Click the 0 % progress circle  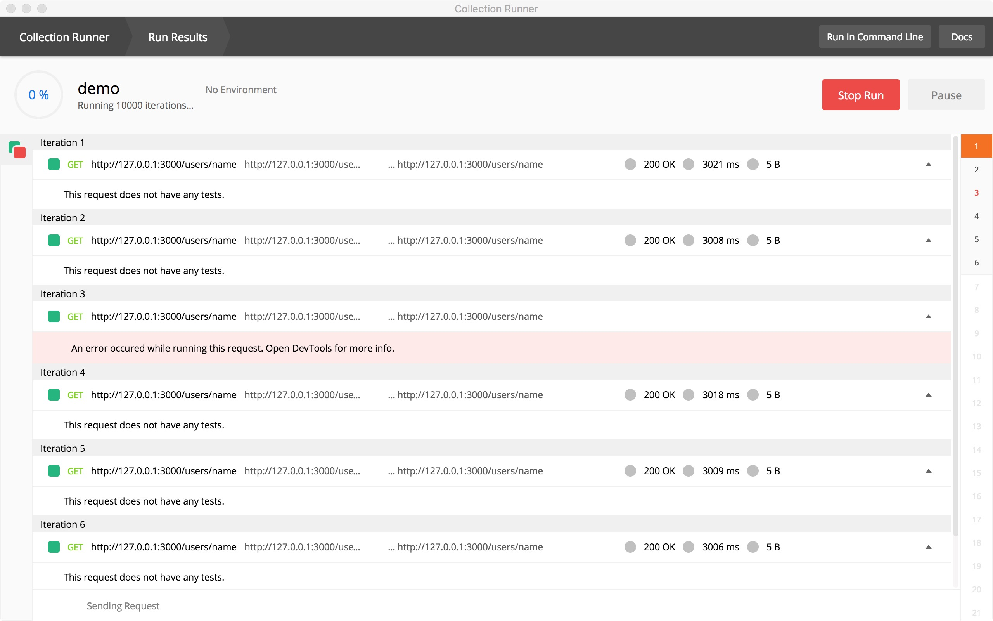pyautogui.click(x=38, y=95)
